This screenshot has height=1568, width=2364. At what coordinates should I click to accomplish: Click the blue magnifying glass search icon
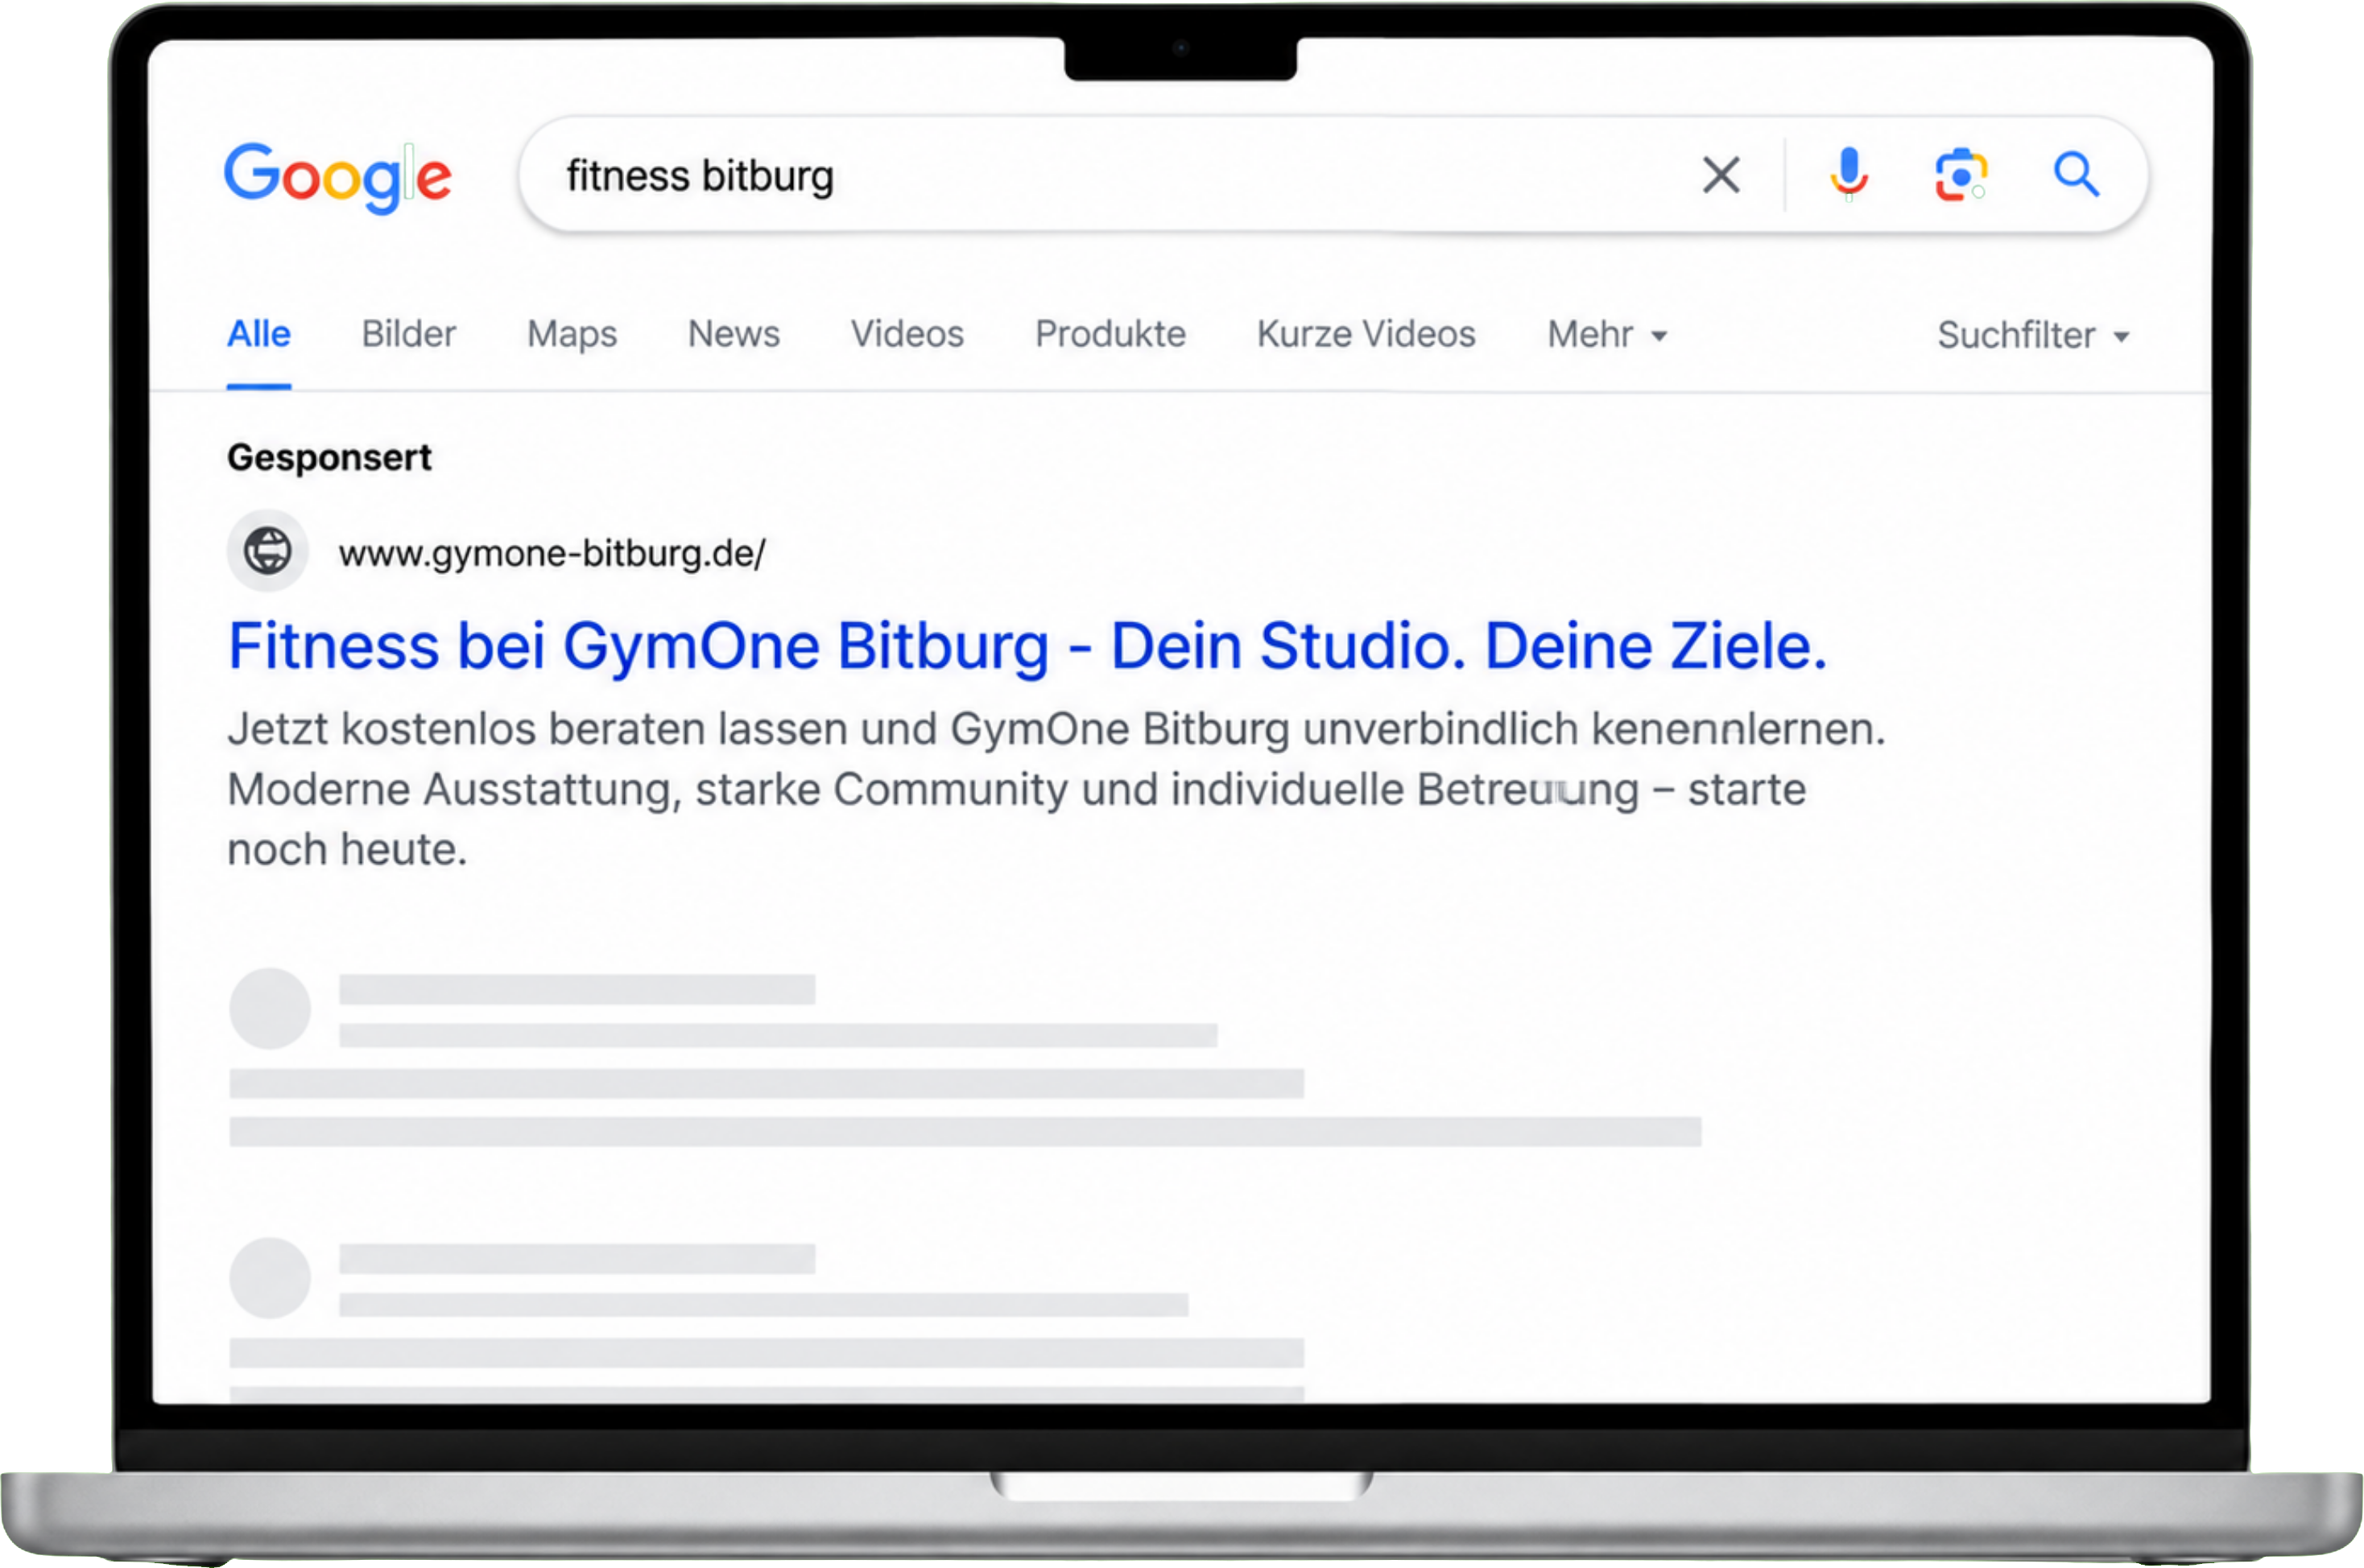pos(2076,175)
